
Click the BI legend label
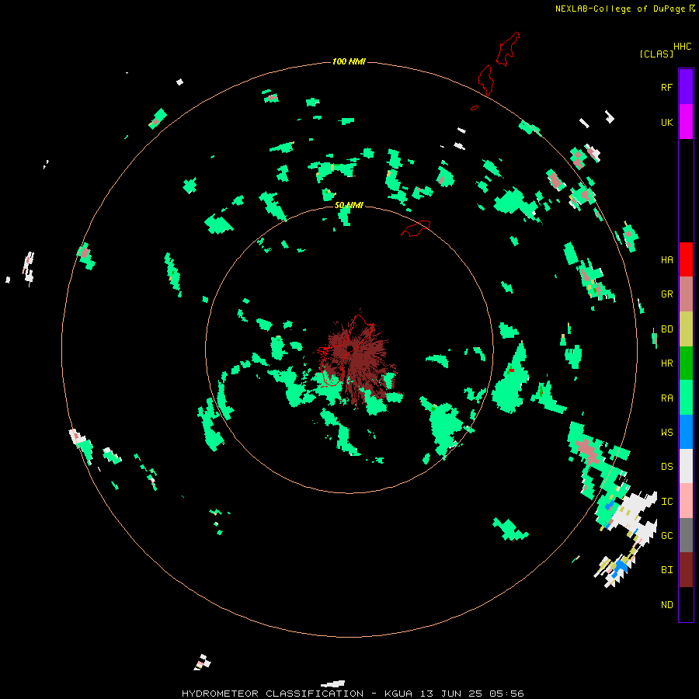pyautogui.click(x=666, y=570)
